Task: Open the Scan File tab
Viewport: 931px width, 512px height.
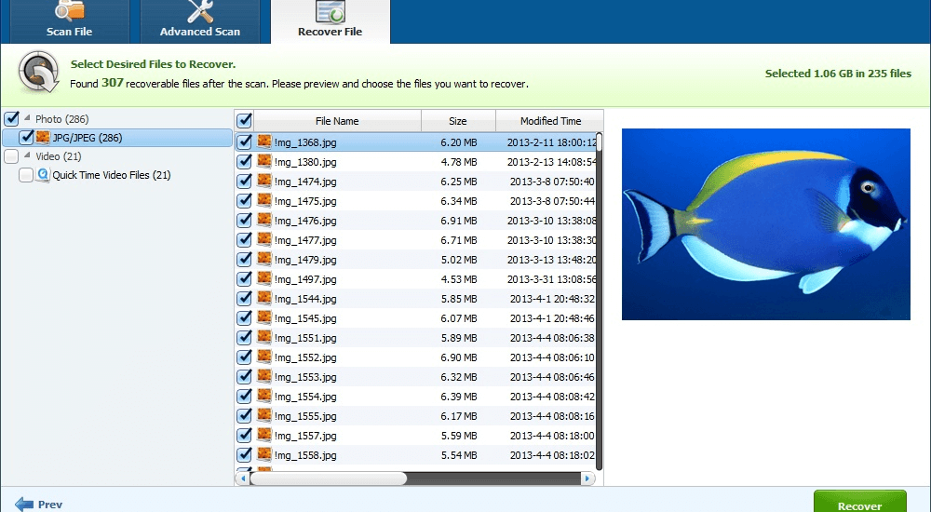Action: click(x=70, y=21)
